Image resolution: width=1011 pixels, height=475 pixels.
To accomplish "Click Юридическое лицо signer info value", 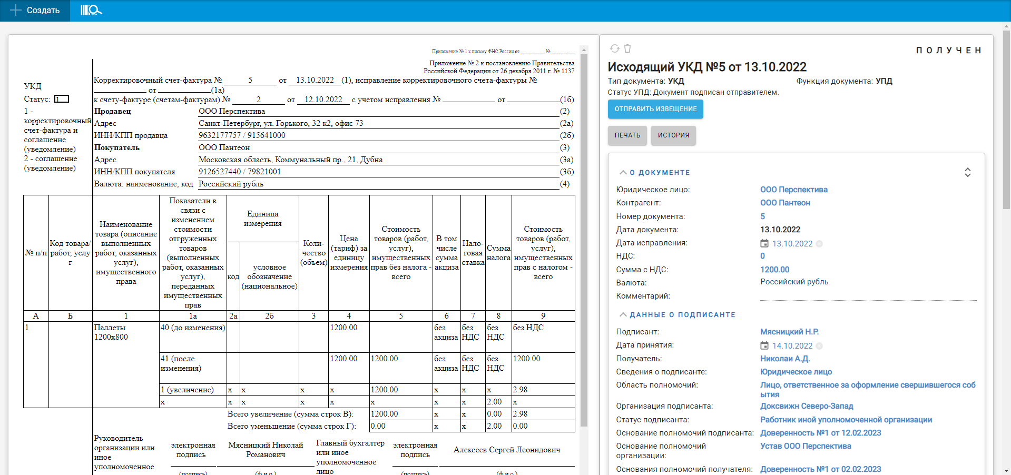I will tap(796, 372).
